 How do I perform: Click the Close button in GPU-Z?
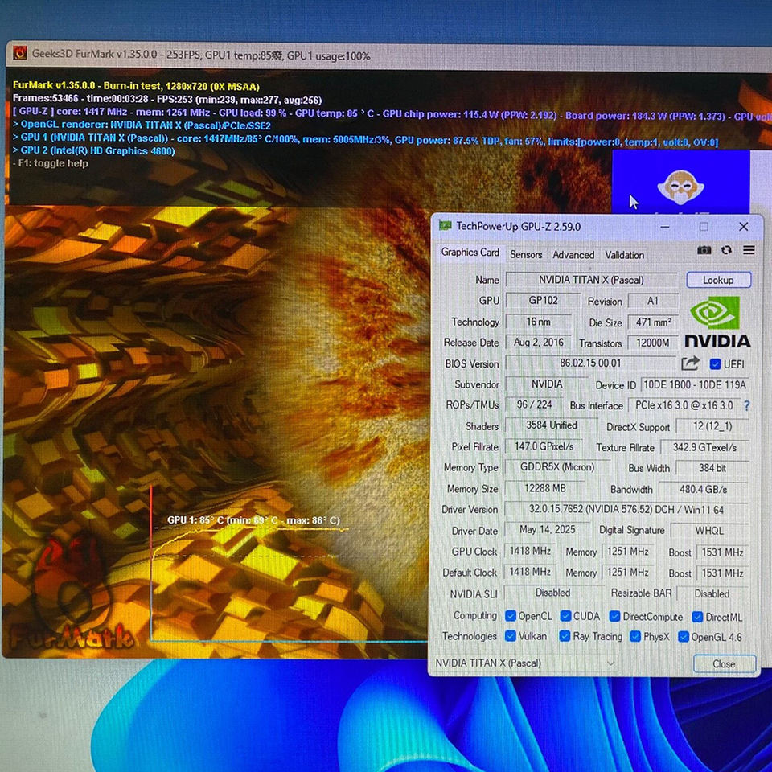point(724,663)
